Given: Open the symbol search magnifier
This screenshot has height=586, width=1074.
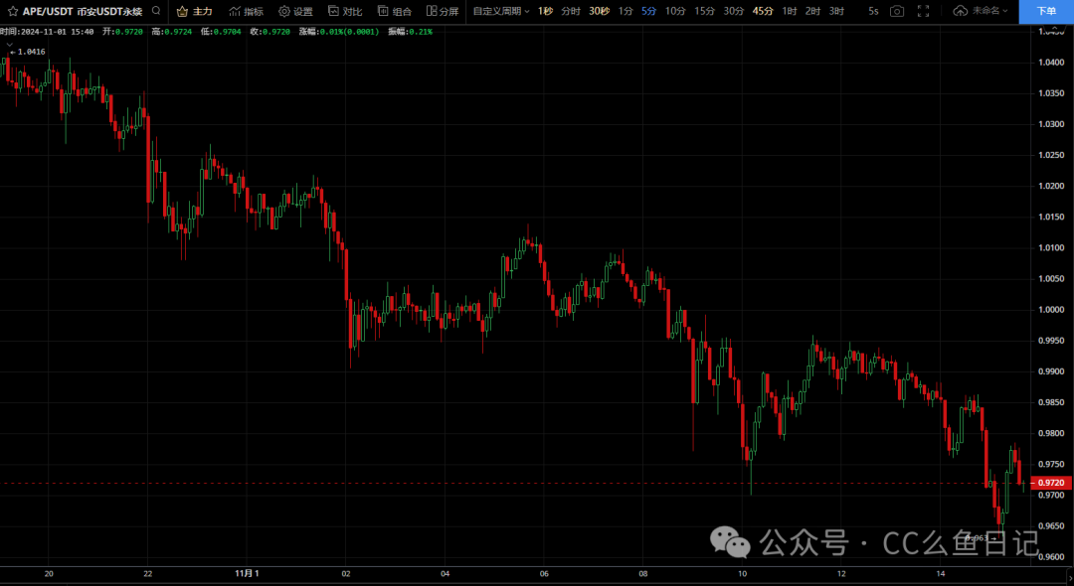Looking at the screenshot, I should (156, 11).
